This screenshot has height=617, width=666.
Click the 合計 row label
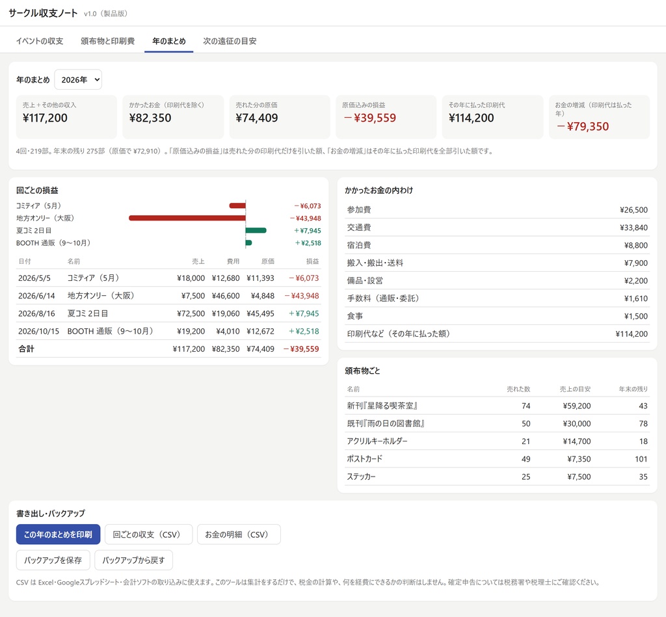pos(26,349)
